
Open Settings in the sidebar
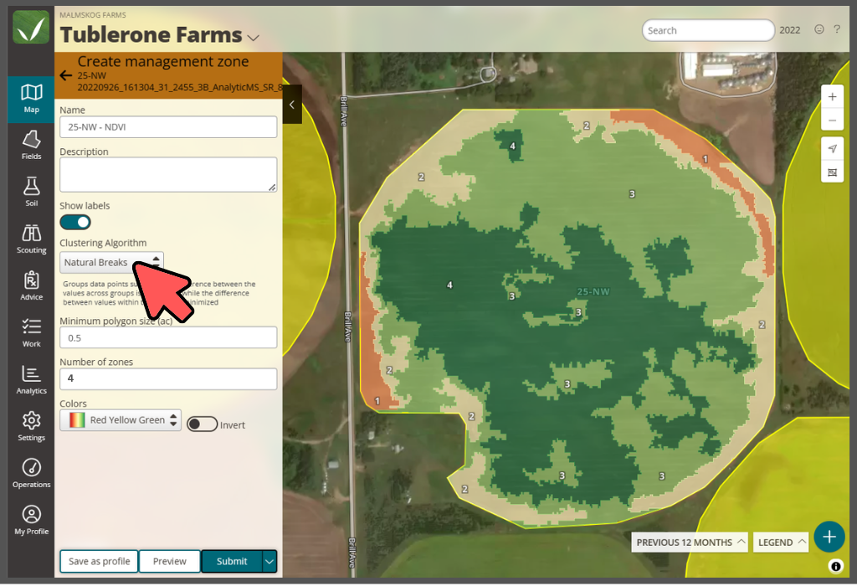(31, 427)
